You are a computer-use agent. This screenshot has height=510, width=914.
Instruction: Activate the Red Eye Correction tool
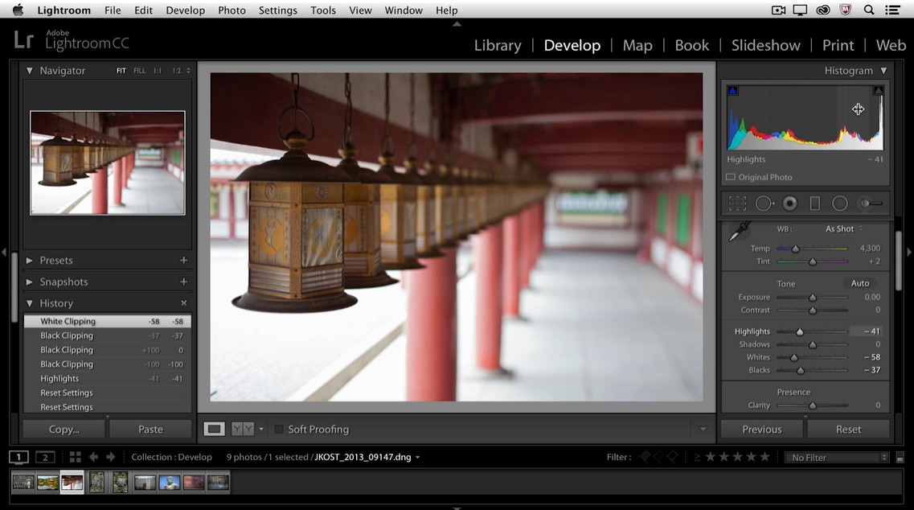click(789, 204)
